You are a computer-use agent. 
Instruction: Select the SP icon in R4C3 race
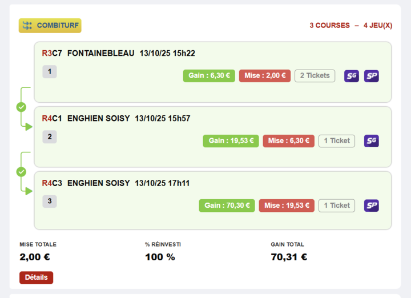click(372, 206)
